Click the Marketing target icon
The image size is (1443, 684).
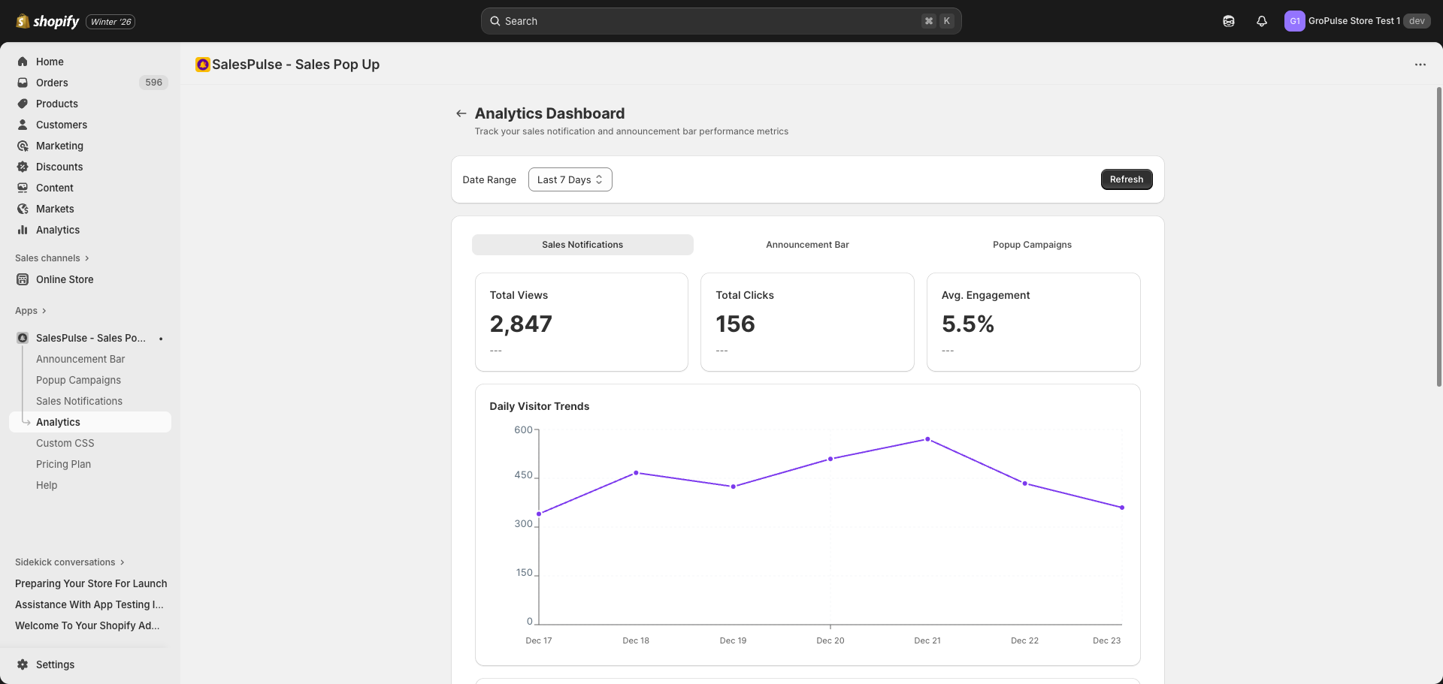[x=23, y=146]
